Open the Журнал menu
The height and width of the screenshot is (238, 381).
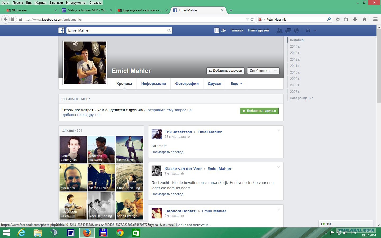[40, 3]
